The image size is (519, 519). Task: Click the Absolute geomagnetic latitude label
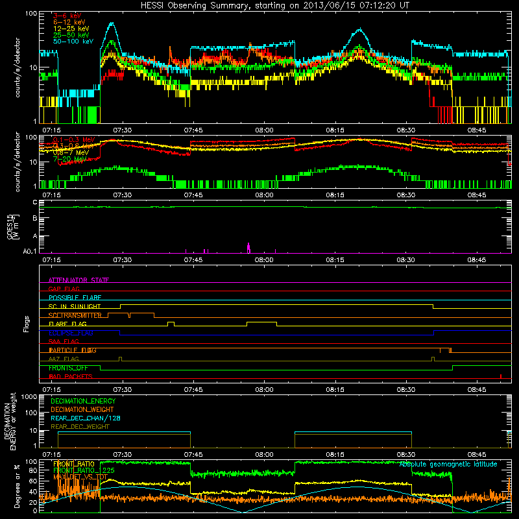(448, 464)
